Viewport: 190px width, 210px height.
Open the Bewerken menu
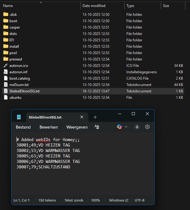point(48,127)
